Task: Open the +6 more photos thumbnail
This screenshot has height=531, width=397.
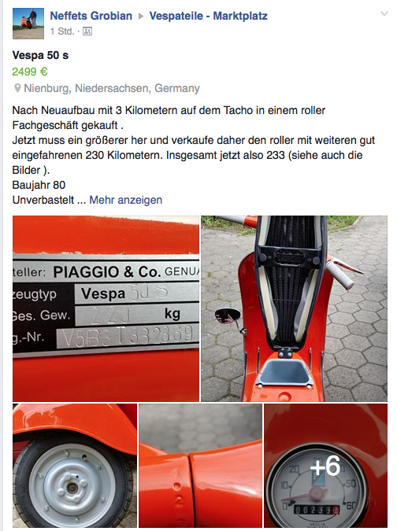Action: pyautogui.click(x=325, y=465)
